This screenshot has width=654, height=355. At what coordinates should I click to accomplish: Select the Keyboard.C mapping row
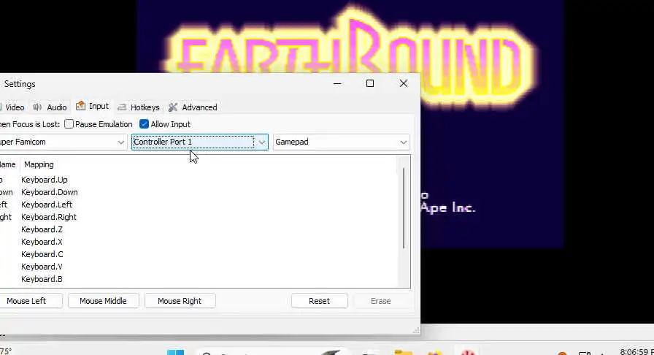(x=198, y=254)
